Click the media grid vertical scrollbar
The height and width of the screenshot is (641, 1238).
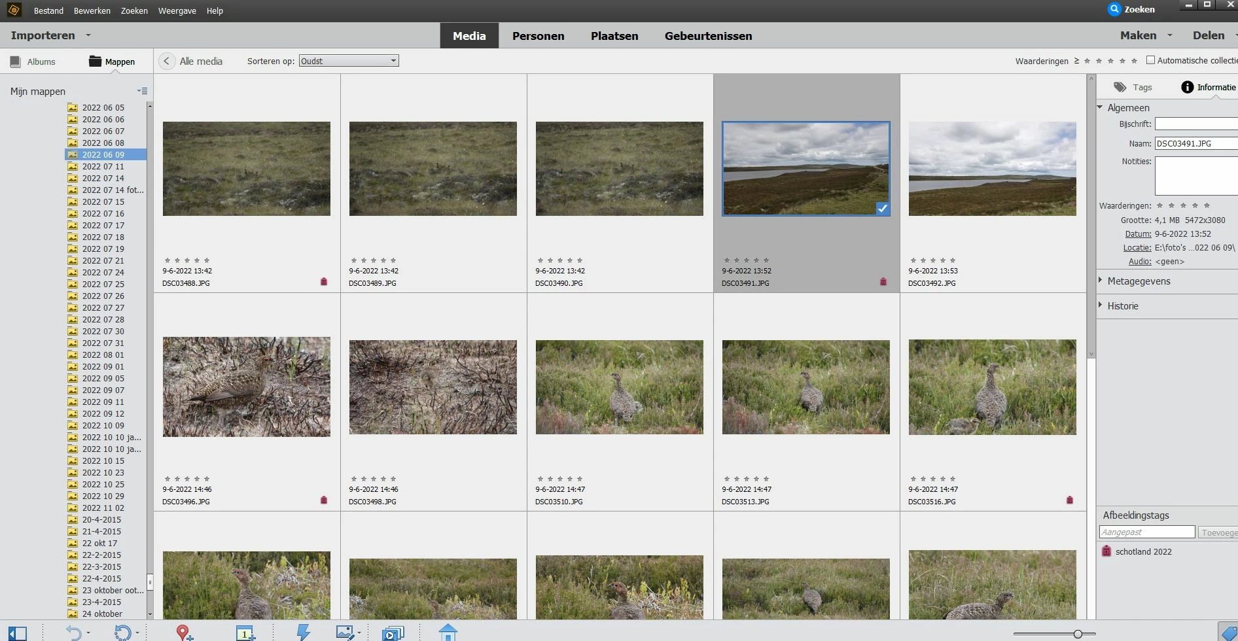coord(1091,216)
